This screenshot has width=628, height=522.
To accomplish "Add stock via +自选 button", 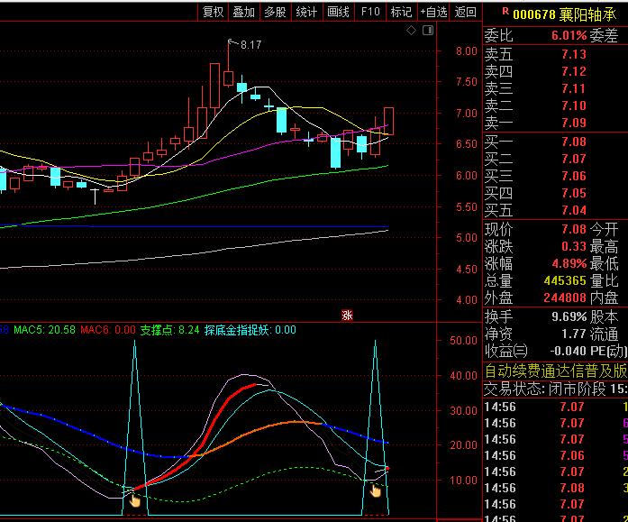I will tap(433, 12).
